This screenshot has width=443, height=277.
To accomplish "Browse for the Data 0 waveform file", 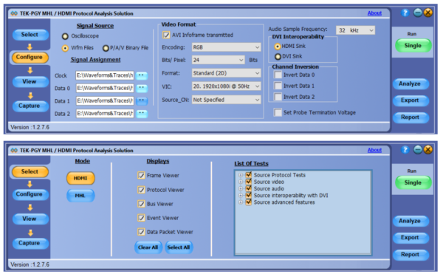I will [142, 88].
